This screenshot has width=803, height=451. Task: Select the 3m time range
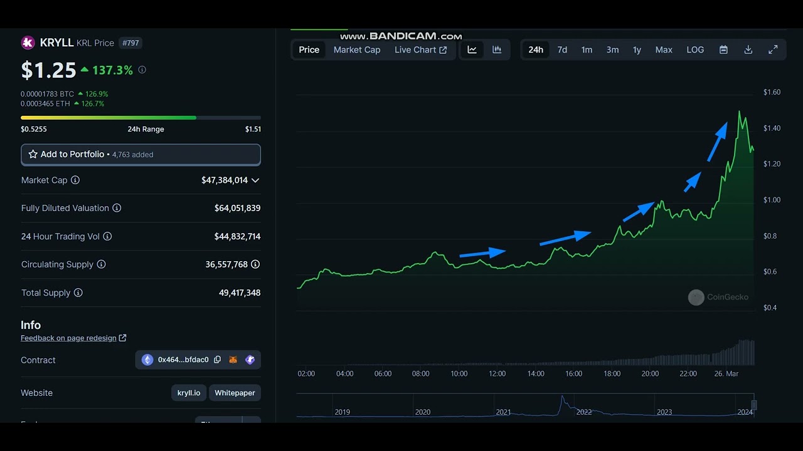[612, 49]
